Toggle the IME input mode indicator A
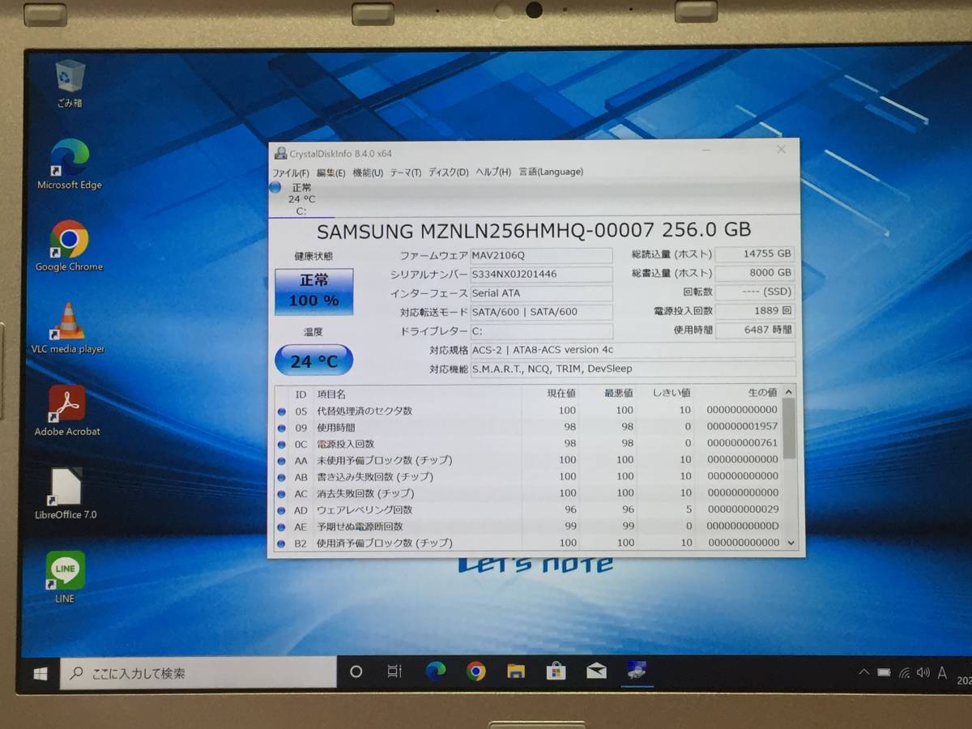This screenshot has width=972, height=729. coord(942,672)
